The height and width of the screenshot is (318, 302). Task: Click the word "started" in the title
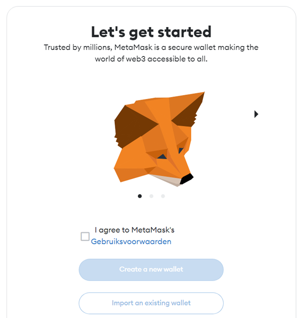[x=185, y=32]
